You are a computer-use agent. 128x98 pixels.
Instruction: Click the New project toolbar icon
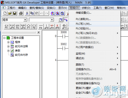pos(5,13)
